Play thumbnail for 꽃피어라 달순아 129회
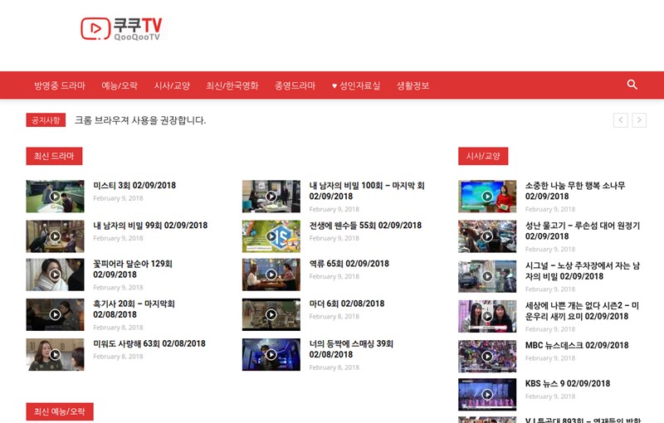 55,275
